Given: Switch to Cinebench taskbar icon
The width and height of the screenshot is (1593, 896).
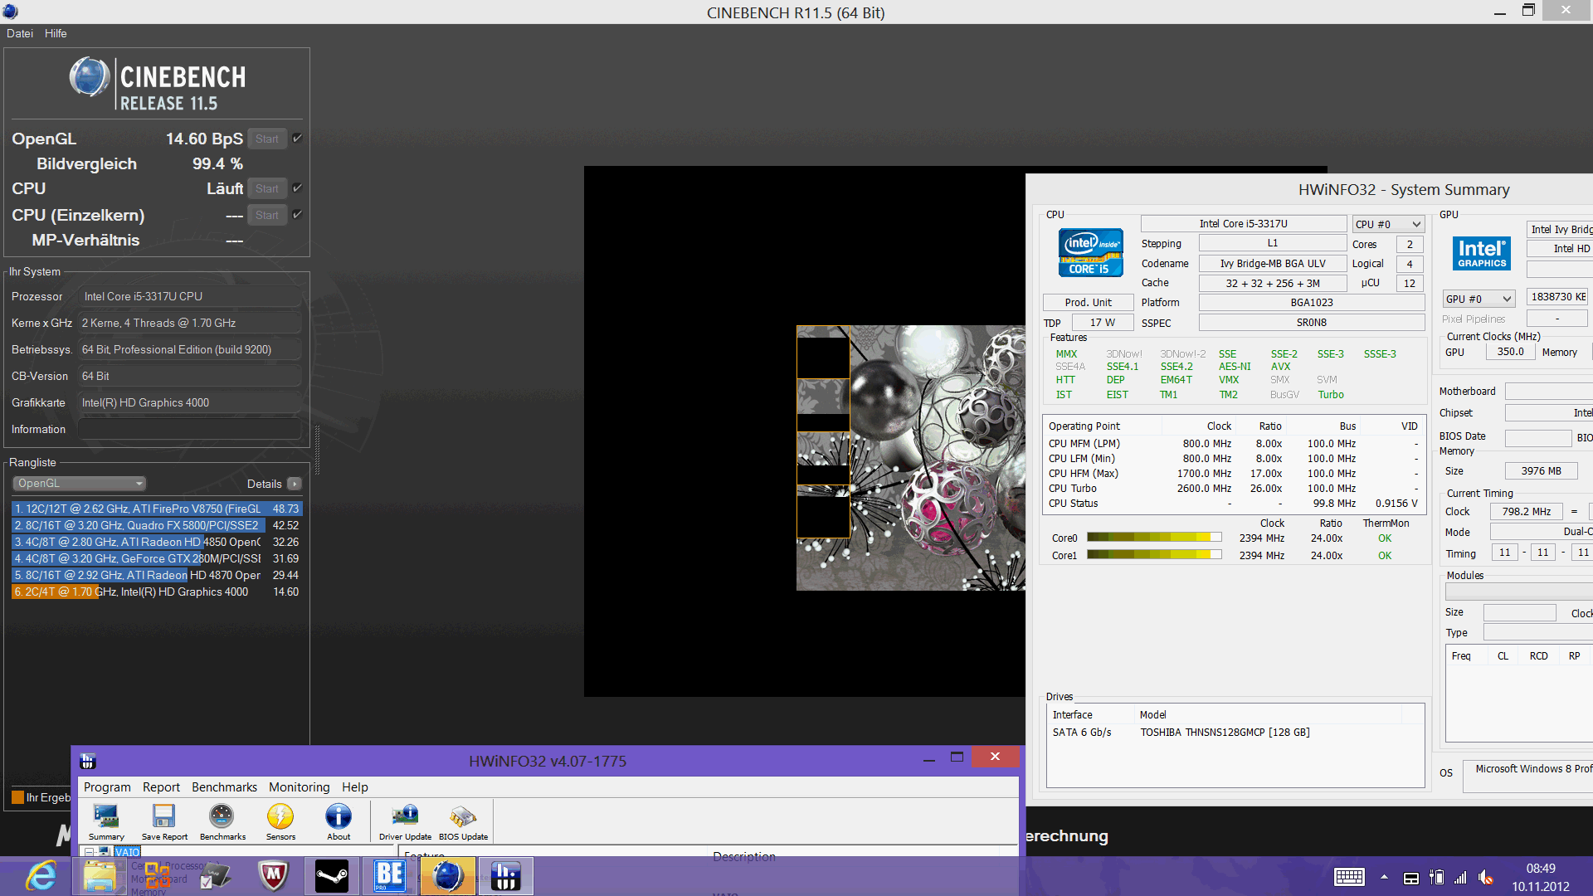Looking at the screenshot, I should 448,876.
